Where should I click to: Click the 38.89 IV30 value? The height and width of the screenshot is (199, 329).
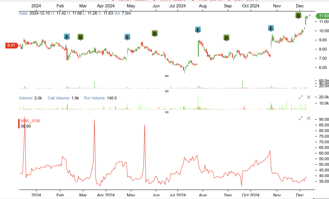pos(26,126)
